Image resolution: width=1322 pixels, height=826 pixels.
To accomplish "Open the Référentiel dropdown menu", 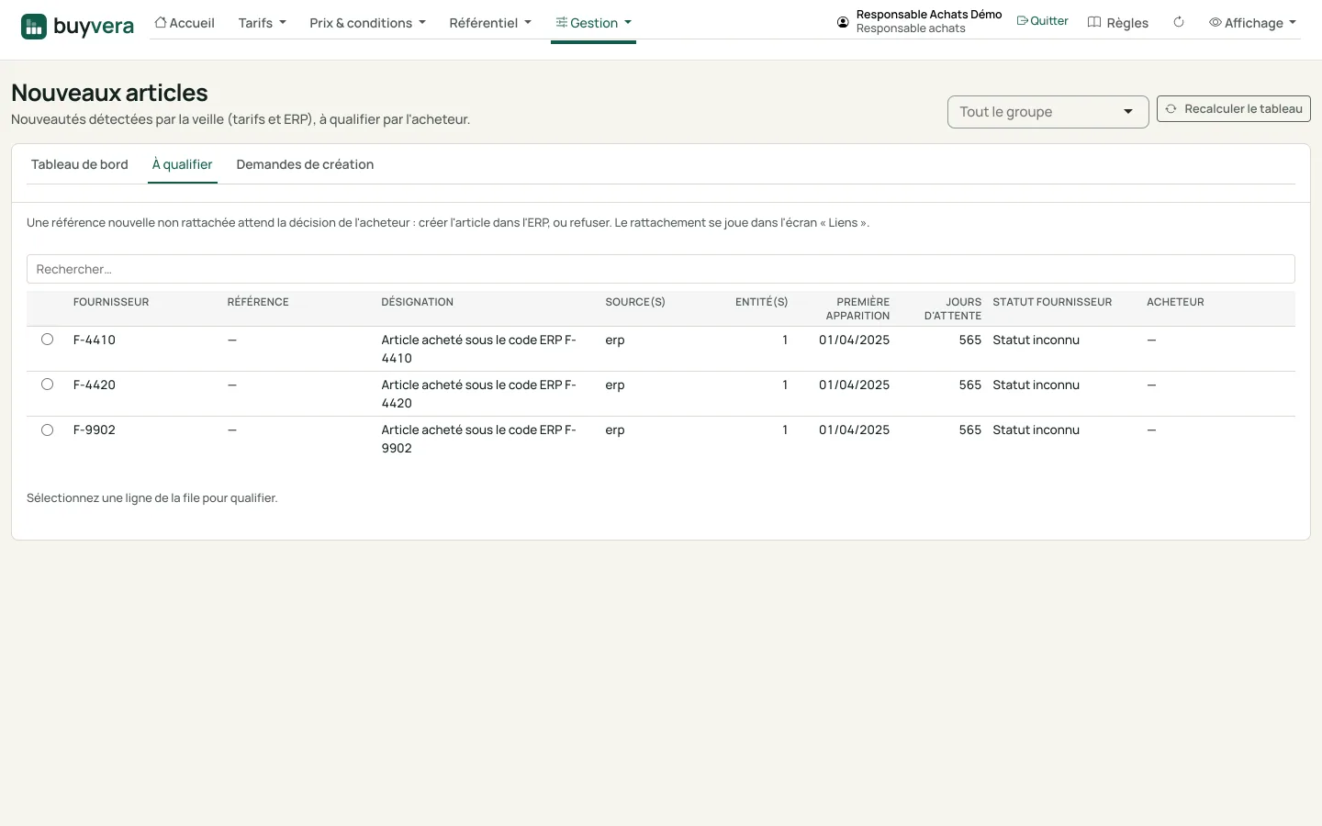I will 490,23.
